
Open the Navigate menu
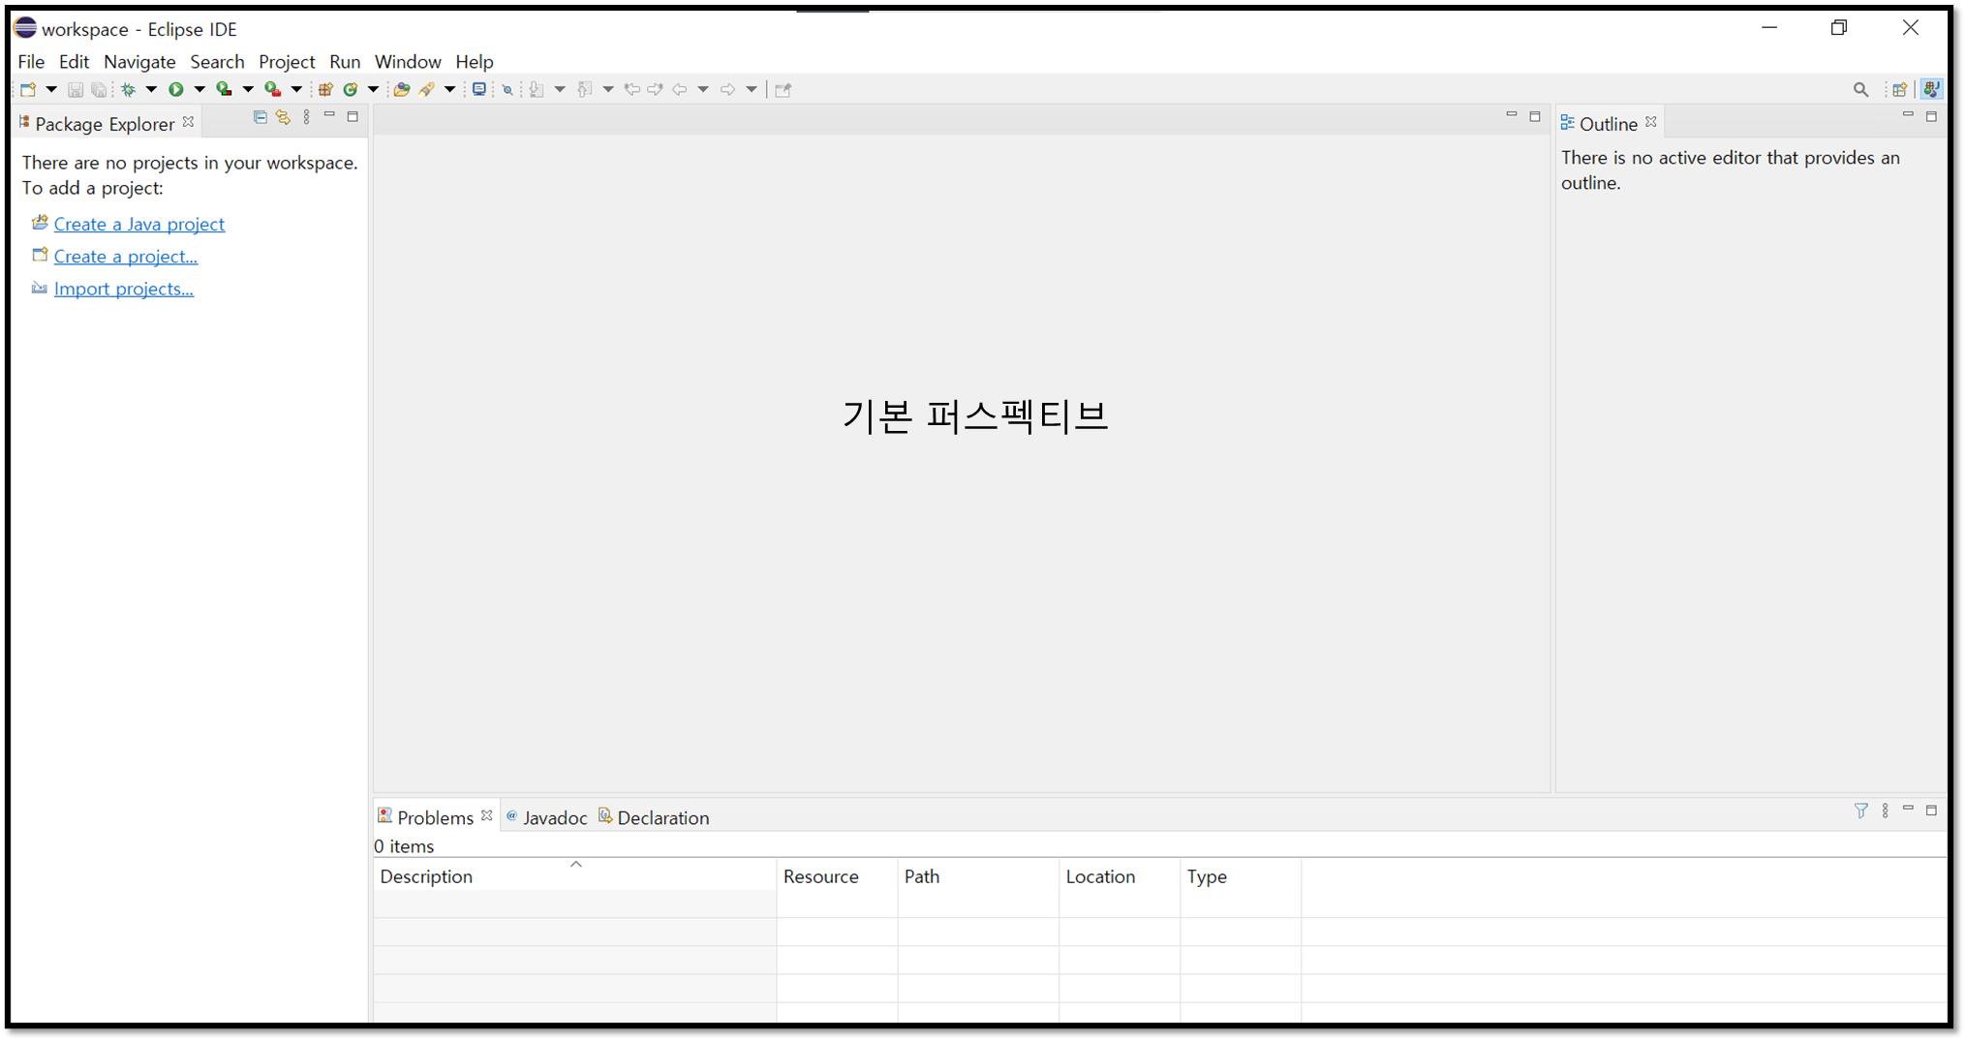click(139, 61)
